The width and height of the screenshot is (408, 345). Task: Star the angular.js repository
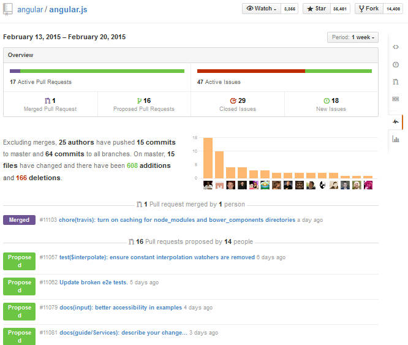[316, 9]
